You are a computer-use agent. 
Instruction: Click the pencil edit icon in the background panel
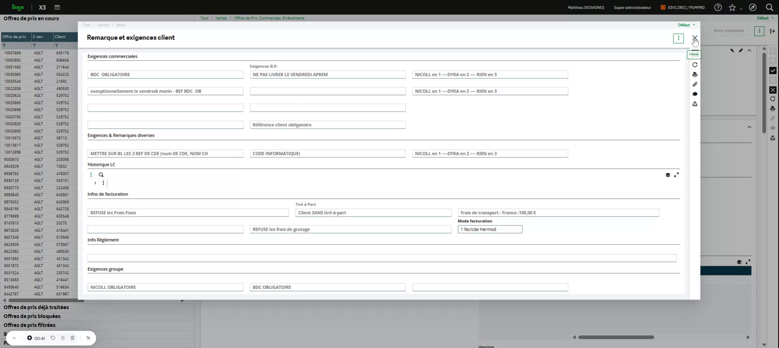(x=741, y=50)
